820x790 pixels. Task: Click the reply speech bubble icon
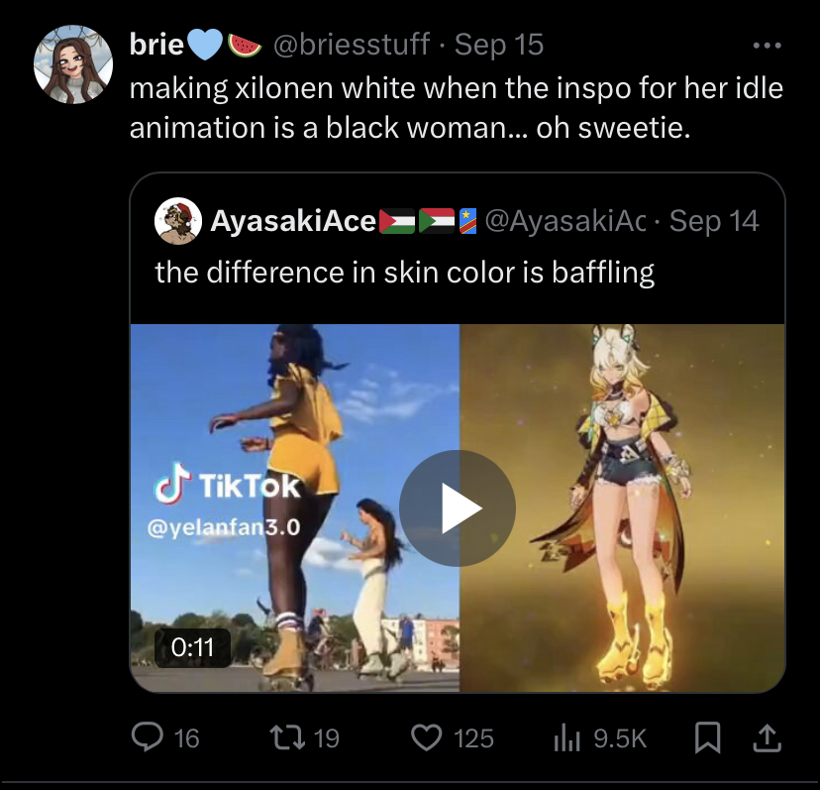pos(148,736)
